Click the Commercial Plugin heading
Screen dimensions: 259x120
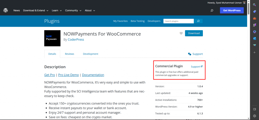pos(169,66)
